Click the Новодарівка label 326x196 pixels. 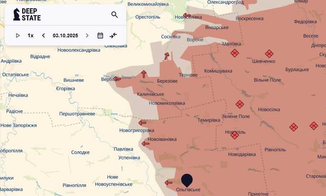point(242,154)
